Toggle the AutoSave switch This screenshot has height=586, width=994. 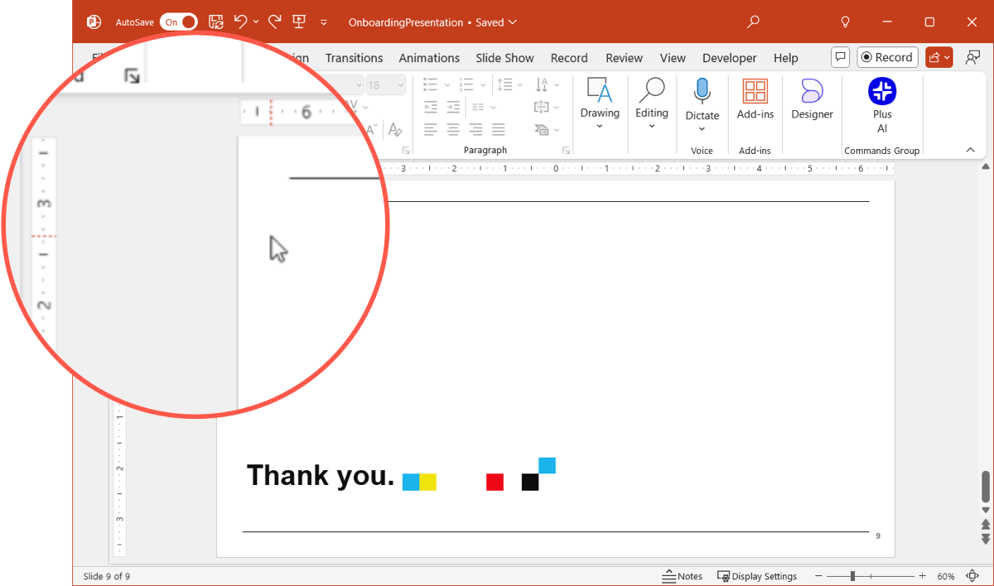click(x=179, y=22)
